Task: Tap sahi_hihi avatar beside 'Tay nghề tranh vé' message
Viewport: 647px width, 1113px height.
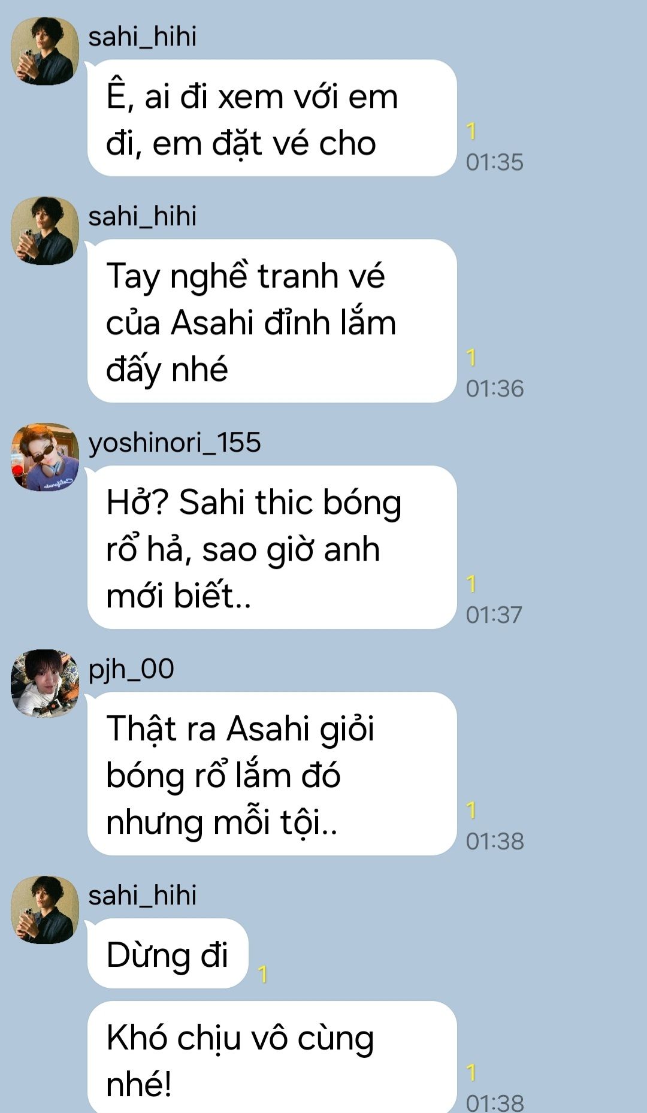Action: click(45, 231)
